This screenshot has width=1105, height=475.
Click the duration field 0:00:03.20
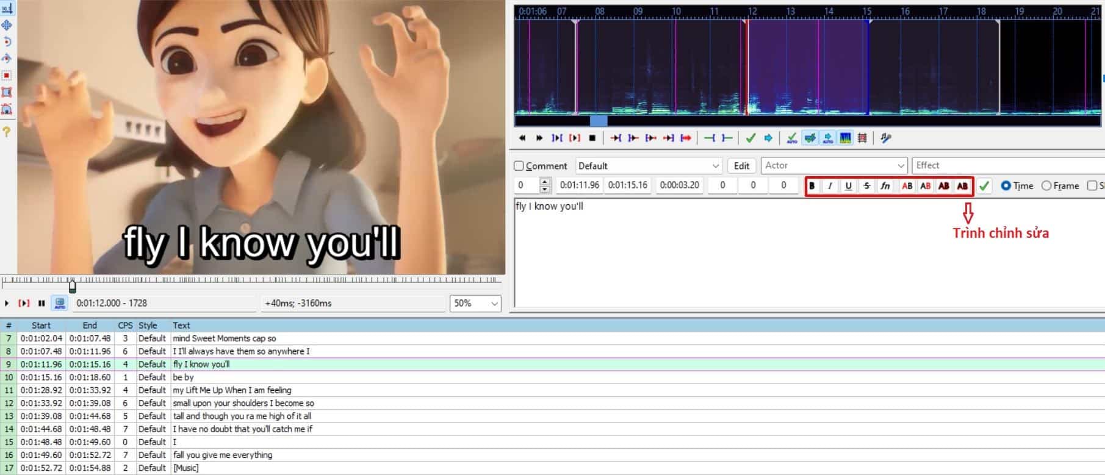click(x=679, y=185)
